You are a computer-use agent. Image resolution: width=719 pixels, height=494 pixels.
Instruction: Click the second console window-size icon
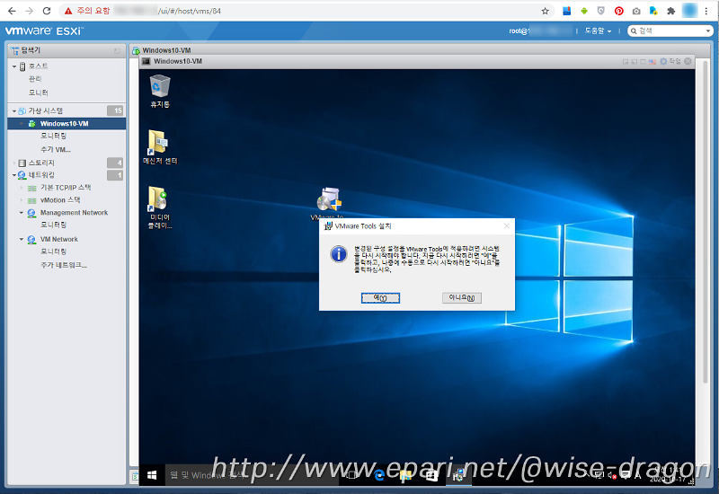click(x=635, y=61)
